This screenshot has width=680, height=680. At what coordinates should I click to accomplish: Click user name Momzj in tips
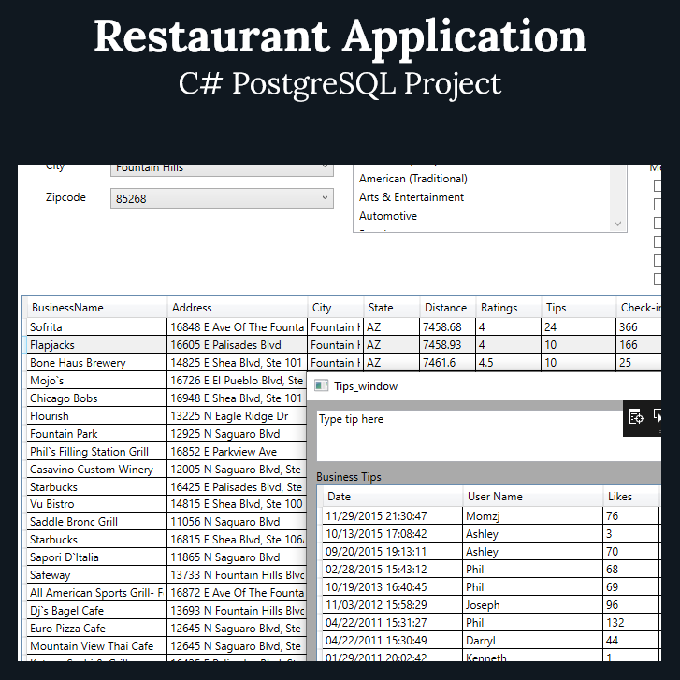(x=533, y=516)
